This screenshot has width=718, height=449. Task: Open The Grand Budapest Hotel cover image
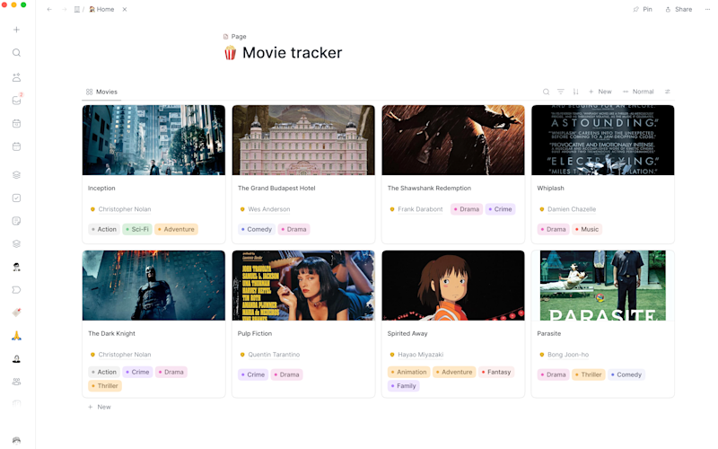click(303, 140)
